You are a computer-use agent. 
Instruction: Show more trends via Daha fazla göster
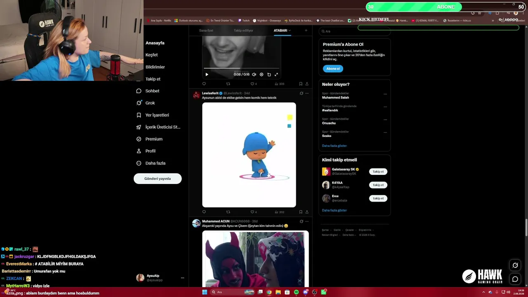pyautogui.click(x=335, y=146)
